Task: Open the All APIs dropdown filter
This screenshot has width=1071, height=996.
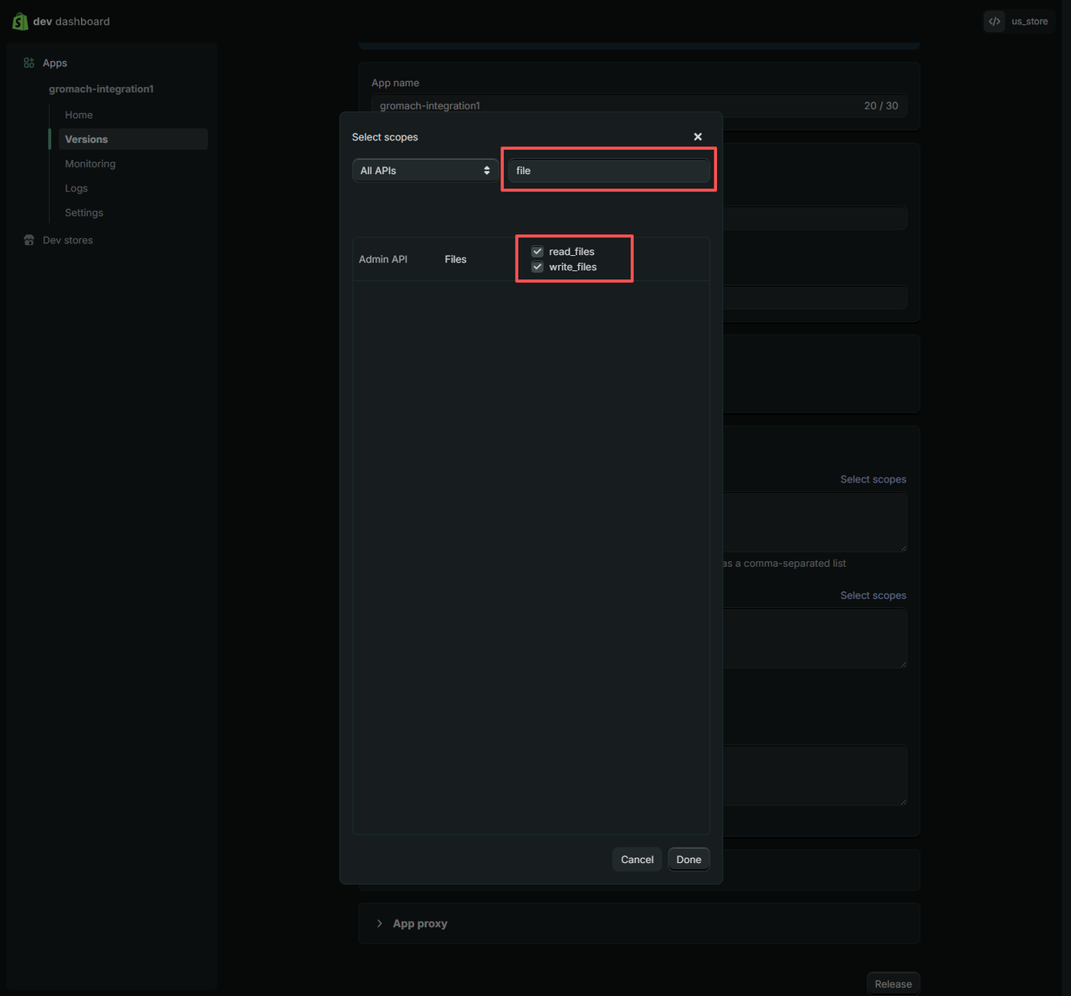Action: tap(424, 171)
